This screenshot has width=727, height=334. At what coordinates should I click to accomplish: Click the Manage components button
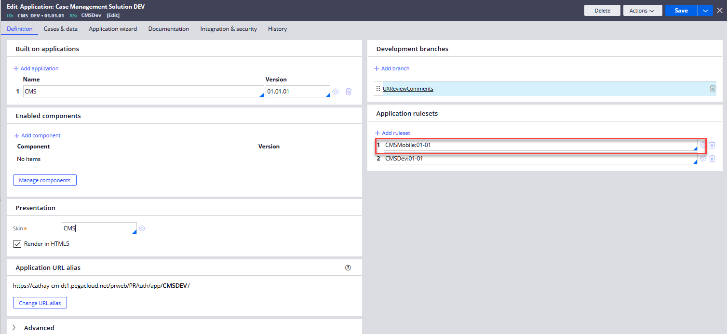(45, 180)
